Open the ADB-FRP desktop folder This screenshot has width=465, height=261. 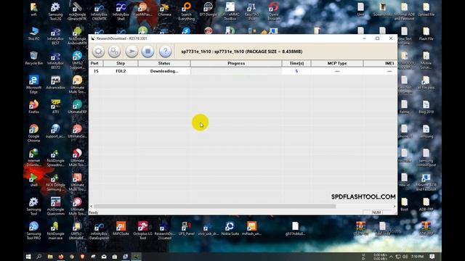pyautogui.click(x=426, y=204)
